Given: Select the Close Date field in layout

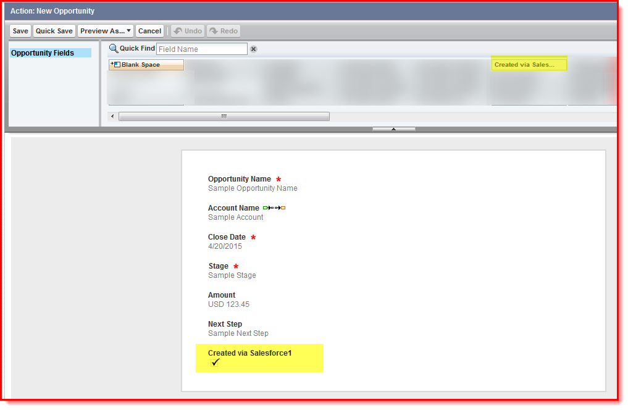Looking at the screenshot, I should pos(227,237).
